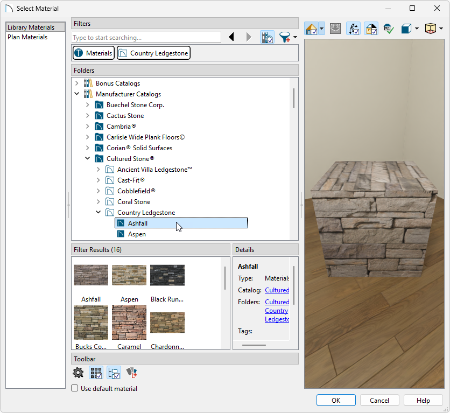Collapse the Cultured Stone catalog folder
This screenshot has height=413, width=450.
87,158
